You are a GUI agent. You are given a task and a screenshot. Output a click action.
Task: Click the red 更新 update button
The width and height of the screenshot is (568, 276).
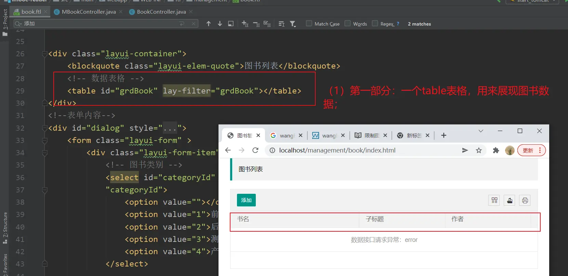pos(528,150)
